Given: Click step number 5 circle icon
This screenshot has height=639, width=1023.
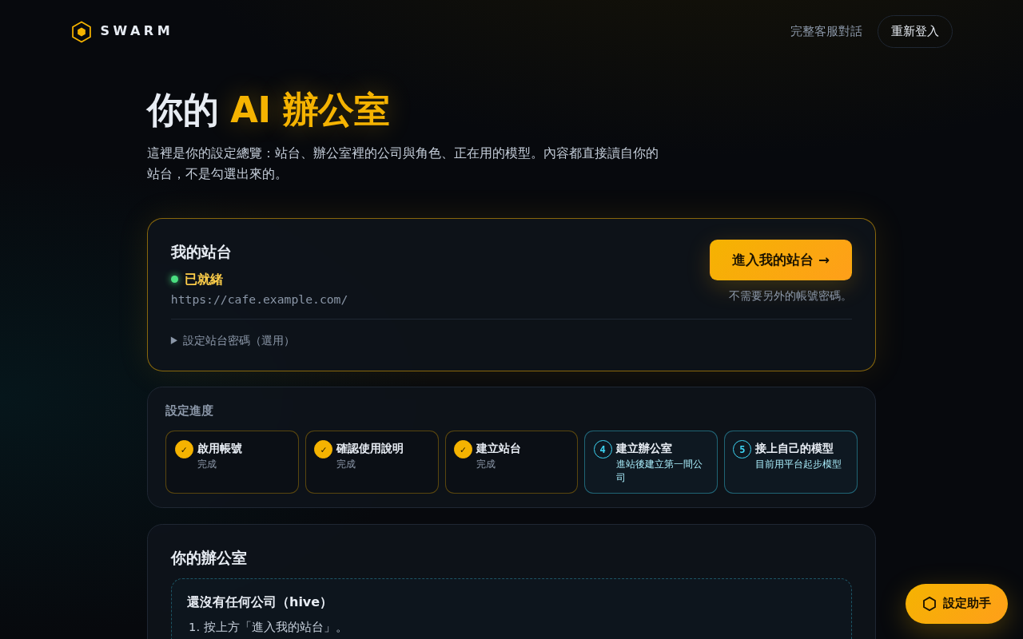Looking at the screenshot, I should tap(742, 449).
